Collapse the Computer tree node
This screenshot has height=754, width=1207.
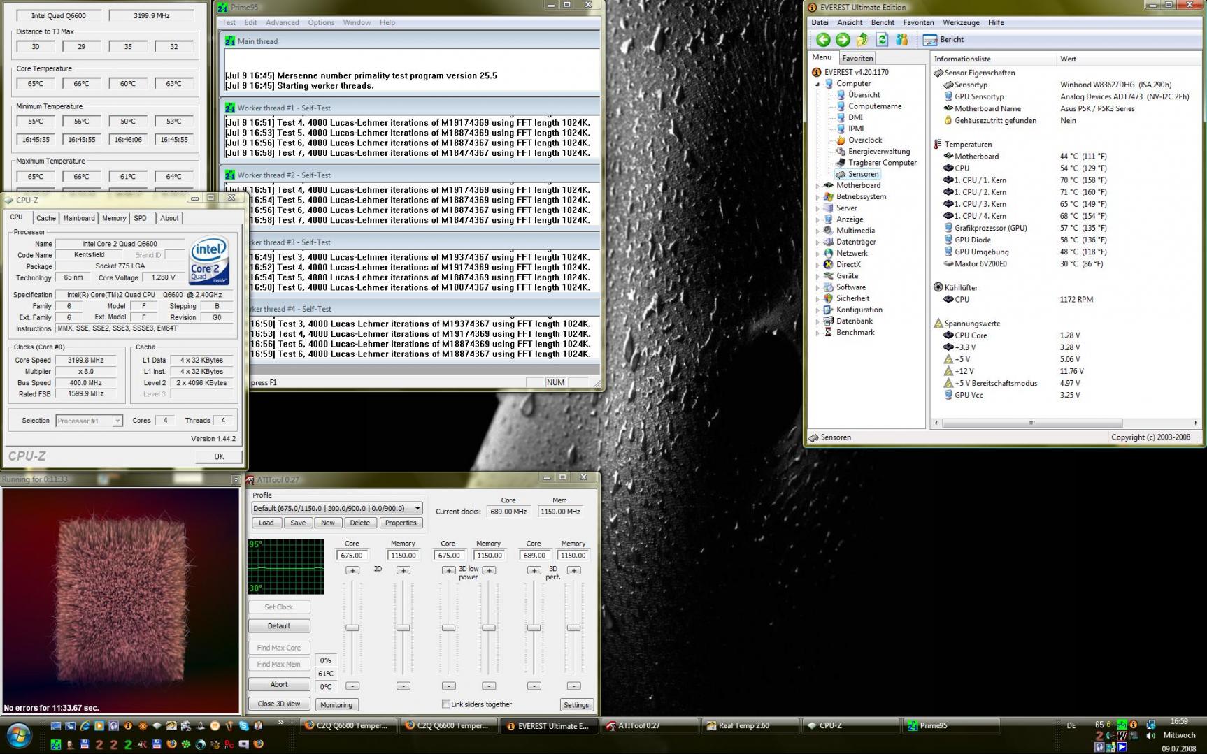(817, 84)
